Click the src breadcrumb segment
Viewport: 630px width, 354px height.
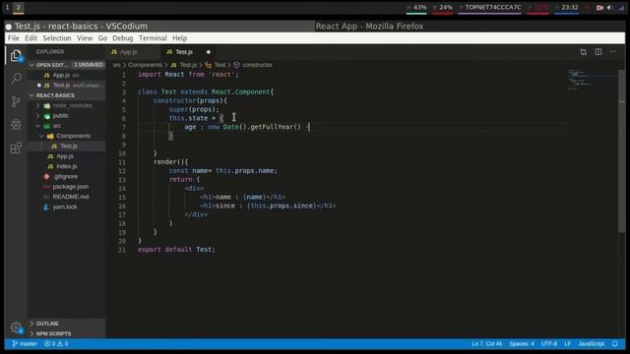117,65
